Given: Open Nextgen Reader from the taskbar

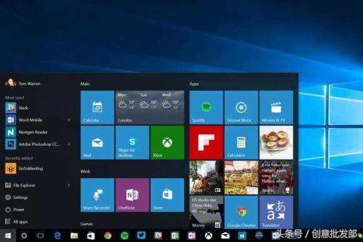Looking at the screenshot, I should pos(242,236).
